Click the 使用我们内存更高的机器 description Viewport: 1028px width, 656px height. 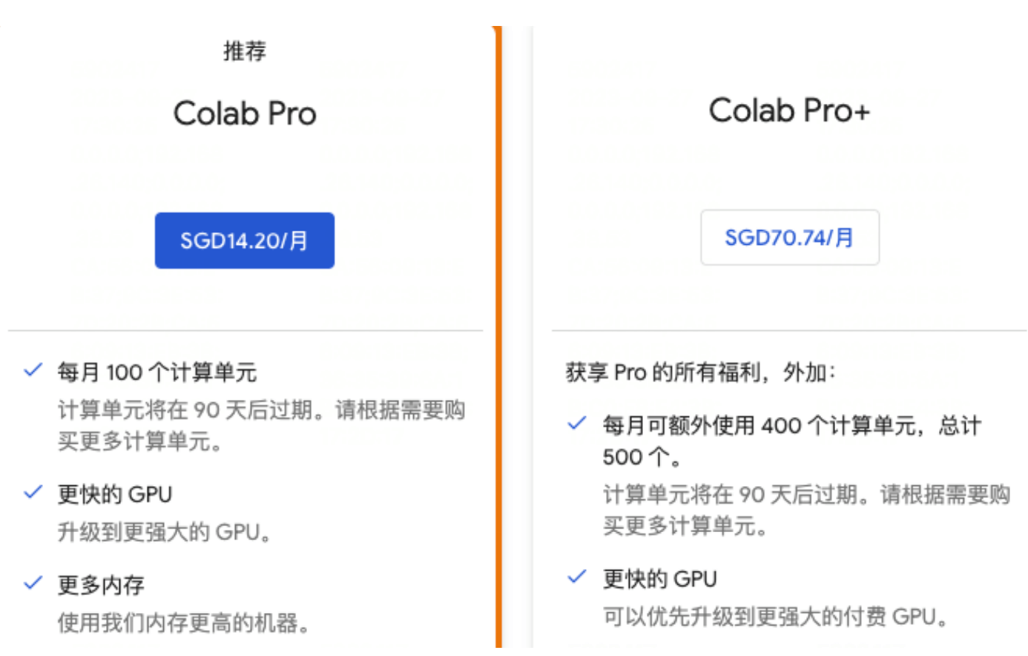click(x=184, y=623)
